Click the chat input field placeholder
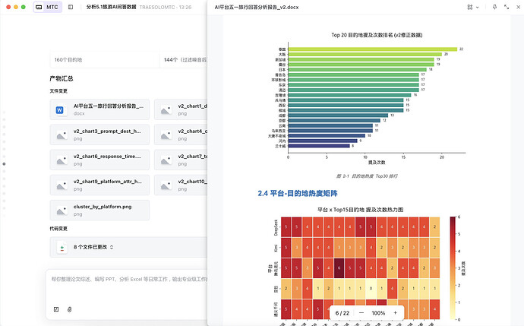 point(125,280)
